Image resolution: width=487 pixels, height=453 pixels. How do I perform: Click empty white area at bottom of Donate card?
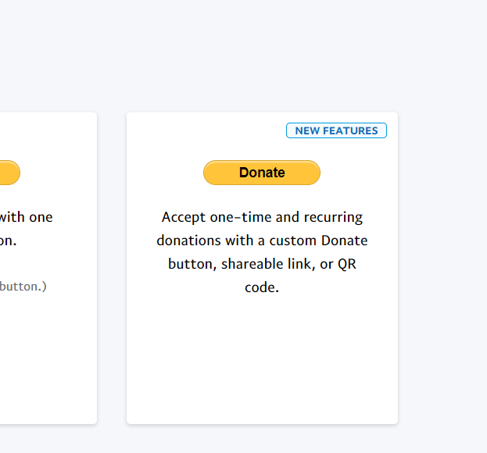(262, 367)
